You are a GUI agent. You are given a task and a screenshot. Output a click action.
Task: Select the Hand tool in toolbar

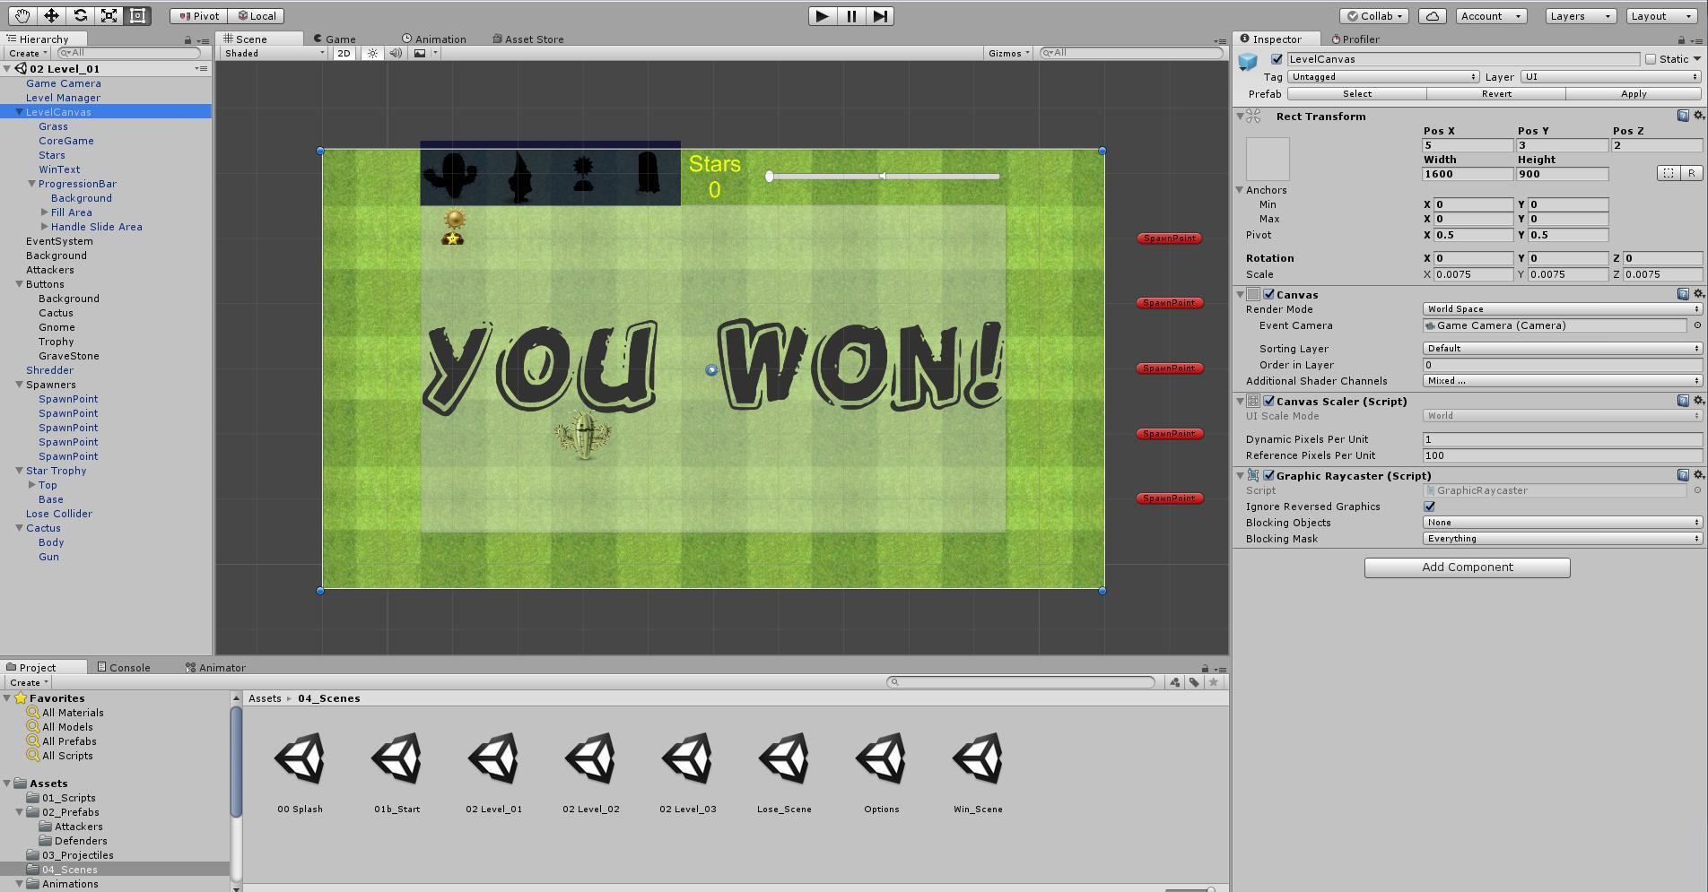[x=22, y=15]
